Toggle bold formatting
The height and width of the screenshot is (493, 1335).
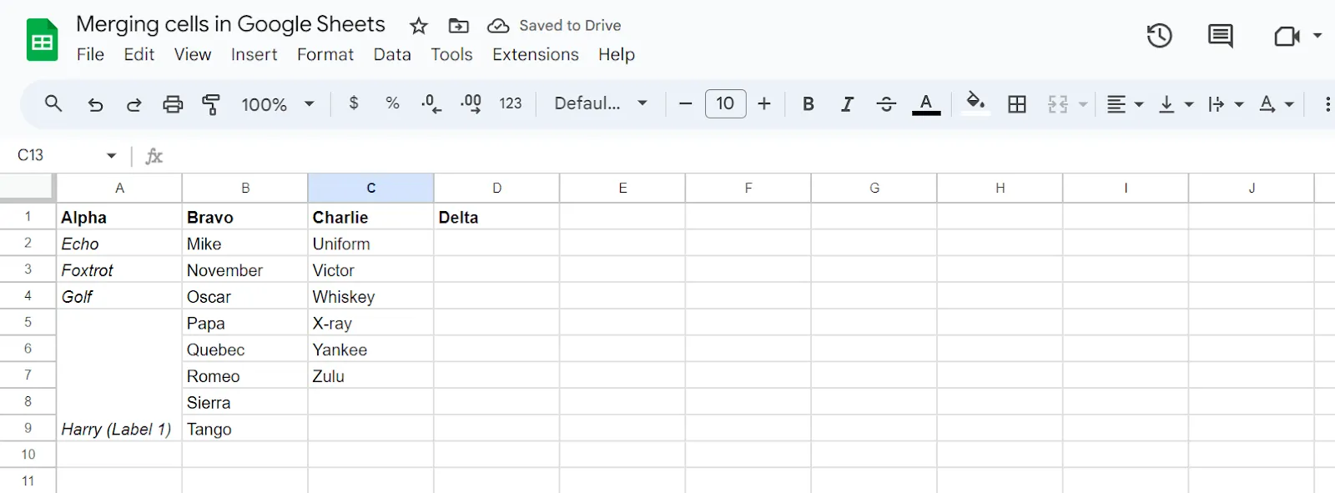[x=808, y=104]
